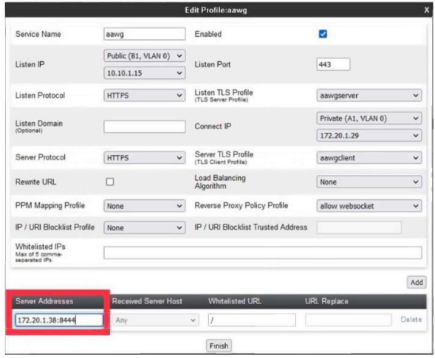Open the Connect IP Private interface dropdown
Viewport: 435px width, 358px height.
pyautogui.click(x=369, y=118)
